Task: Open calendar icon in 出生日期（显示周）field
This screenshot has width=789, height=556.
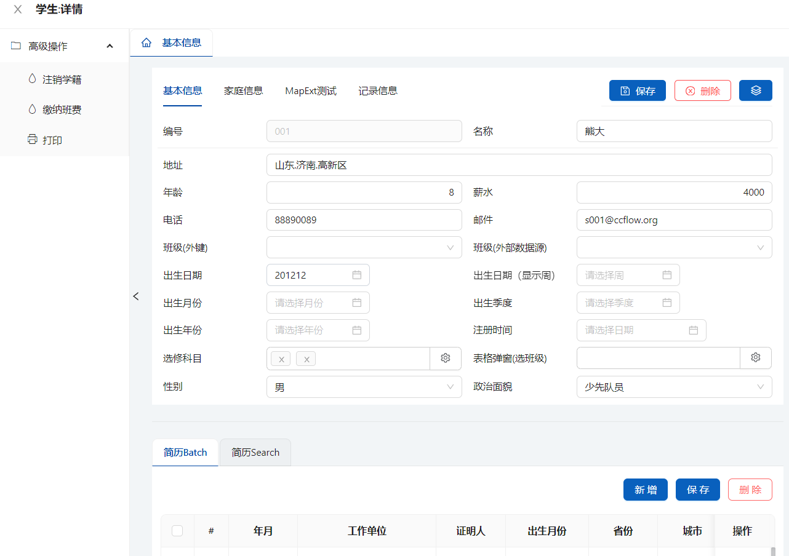Action: 667,275
